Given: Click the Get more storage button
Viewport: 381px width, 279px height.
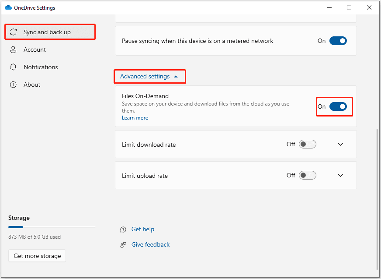Looking at the screenshot, I should 37,255.
